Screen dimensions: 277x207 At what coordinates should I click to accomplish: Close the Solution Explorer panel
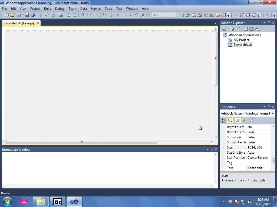click(x=273, y=23)
